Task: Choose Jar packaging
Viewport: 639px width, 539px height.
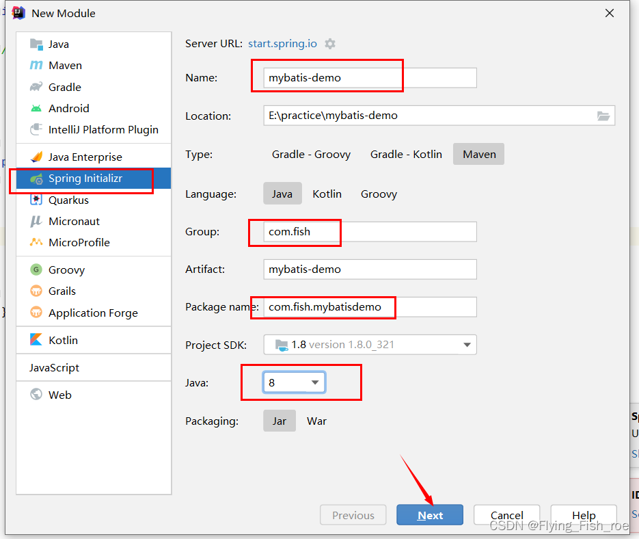Action: (280, 421)
